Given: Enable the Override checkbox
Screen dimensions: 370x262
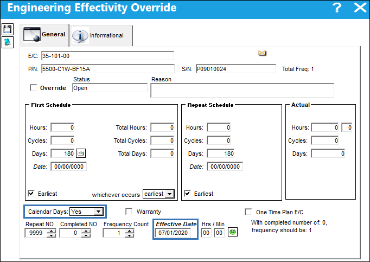Looking at the screenshot, I should click(x=33, y=87).
